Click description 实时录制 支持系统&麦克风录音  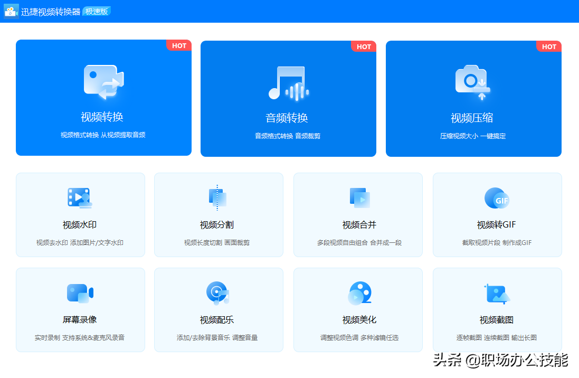(x=80, y=337)
